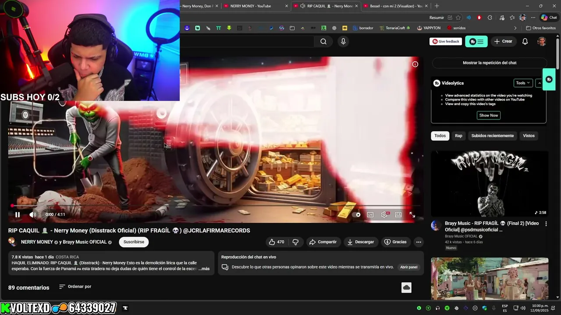Image resolution: width=561 pixels, height=315 pixels.
Task: Open the sonidos bookmark
Action: [x=456, y=28]
